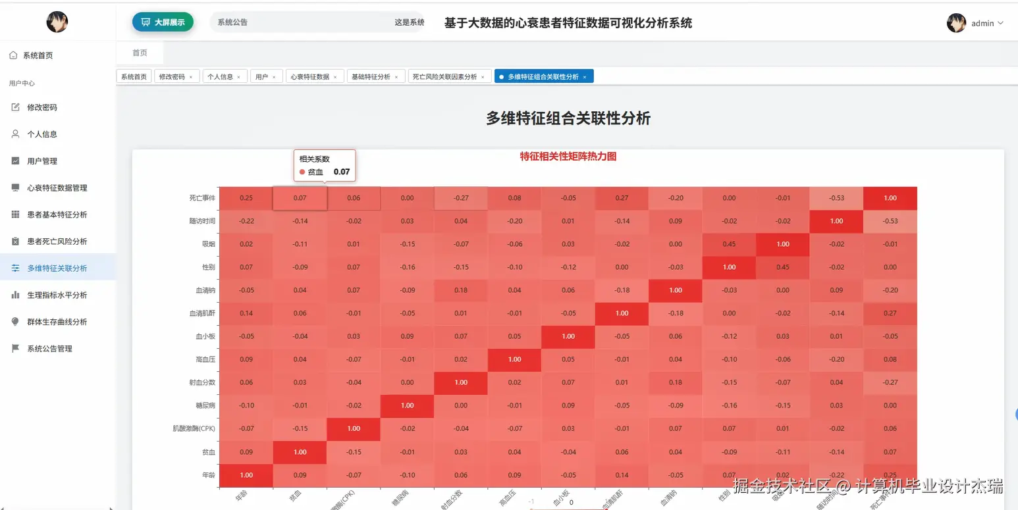Open 大屏展示 big-screen display button

pos(163,22)
